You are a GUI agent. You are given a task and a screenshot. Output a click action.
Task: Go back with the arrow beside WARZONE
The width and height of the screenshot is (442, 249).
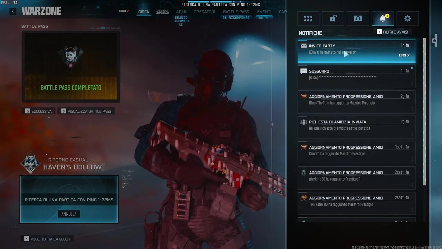[13, 11]
